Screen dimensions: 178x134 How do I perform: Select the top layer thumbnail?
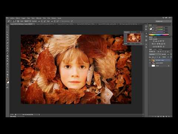[153, 60]
